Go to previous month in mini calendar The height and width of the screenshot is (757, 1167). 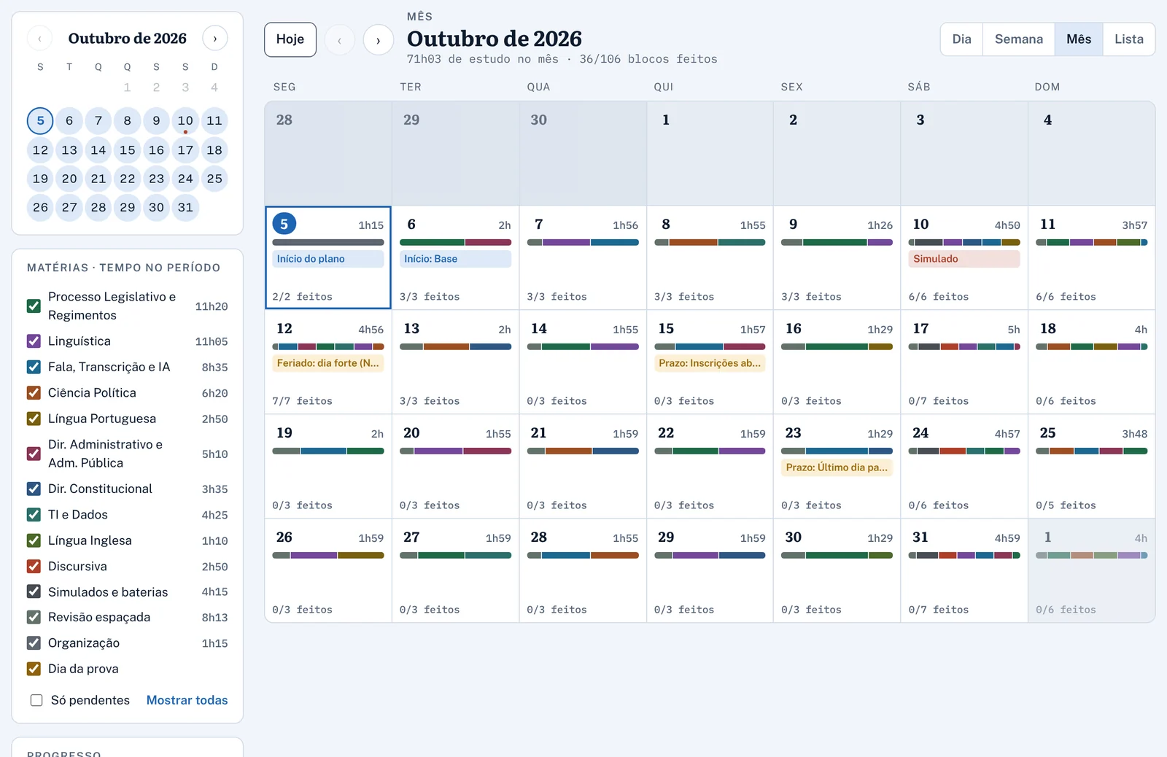(x=39, y=38)
